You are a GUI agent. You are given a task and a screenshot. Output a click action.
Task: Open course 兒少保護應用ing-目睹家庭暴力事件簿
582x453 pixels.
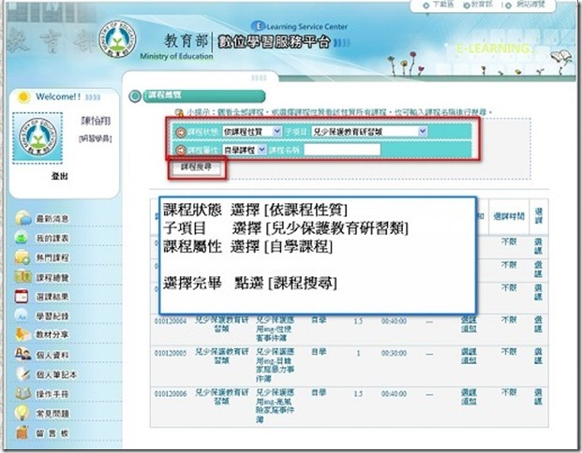click(275, 365)
